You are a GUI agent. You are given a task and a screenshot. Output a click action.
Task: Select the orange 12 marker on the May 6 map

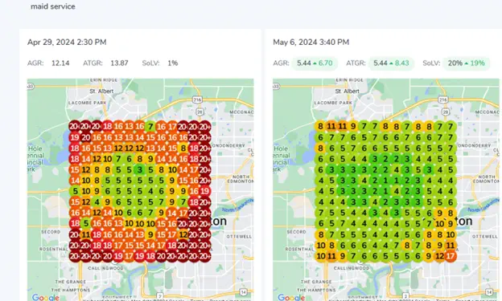coord(439,256)
